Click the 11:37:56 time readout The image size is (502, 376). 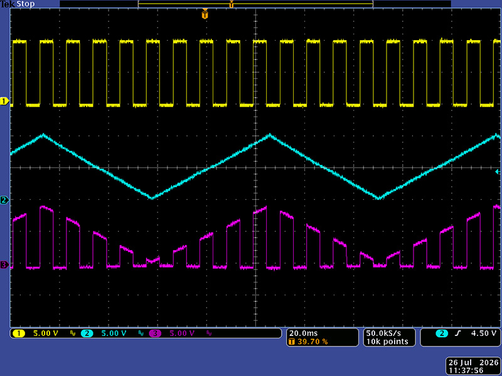pos(466,370)
